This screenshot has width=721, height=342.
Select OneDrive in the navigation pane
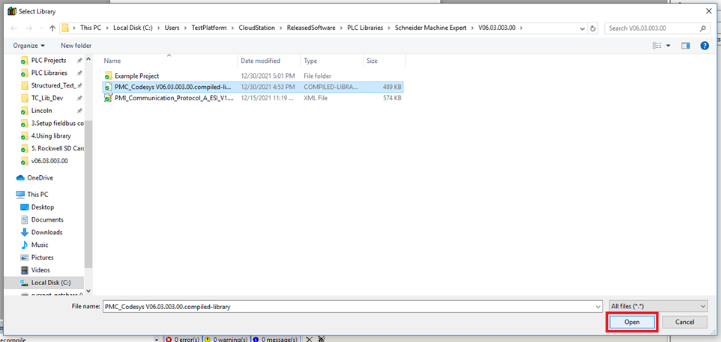point(40,178)
